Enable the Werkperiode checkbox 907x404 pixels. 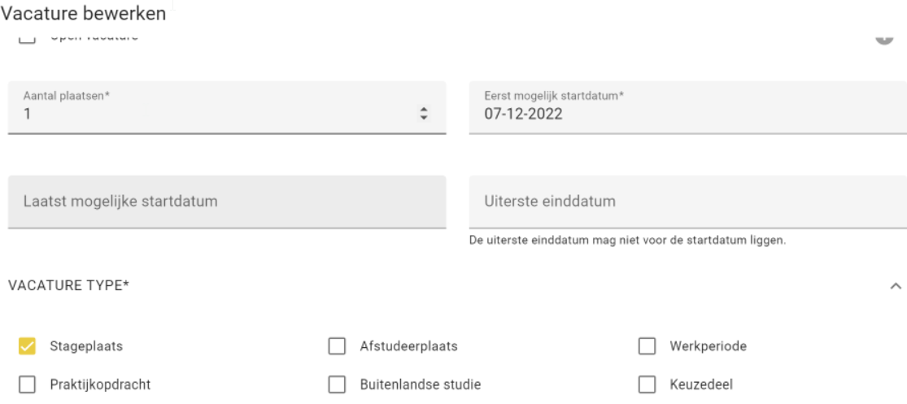pos(647,346)
